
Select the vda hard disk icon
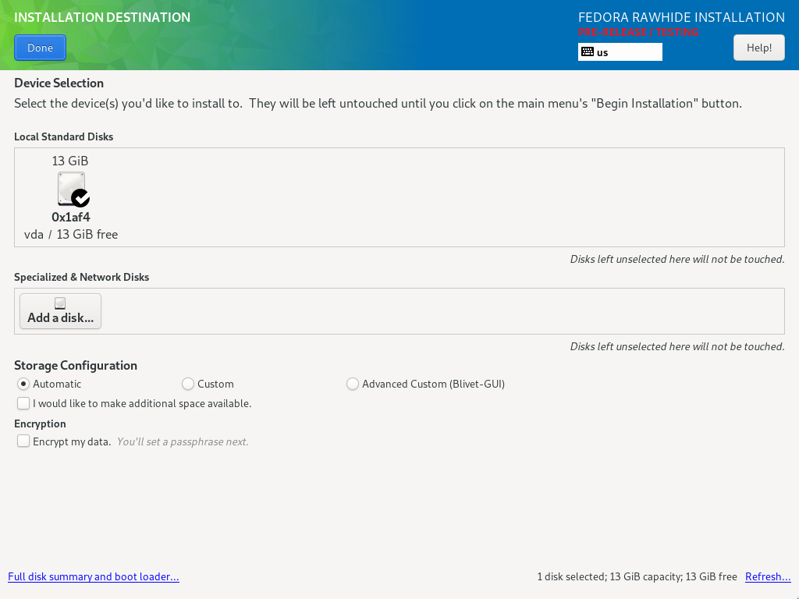[x=73, y=189]
